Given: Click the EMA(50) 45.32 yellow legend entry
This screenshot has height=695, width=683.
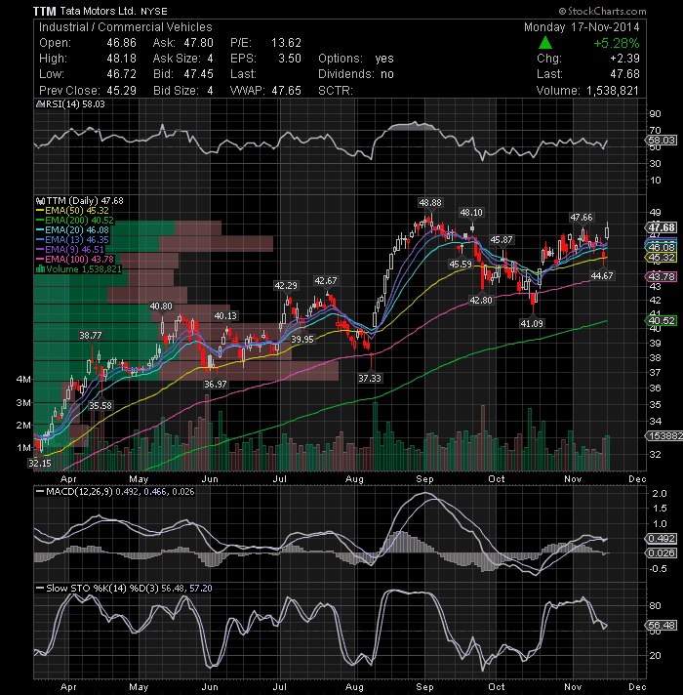Looking at the screenshot, I should point(72,211).
